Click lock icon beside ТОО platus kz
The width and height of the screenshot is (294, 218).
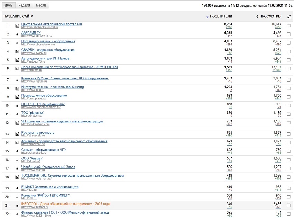click(17, 114)
